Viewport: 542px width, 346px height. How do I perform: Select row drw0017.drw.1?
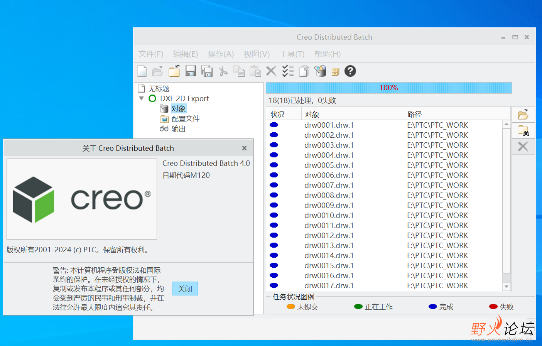(x=385, y=285)
